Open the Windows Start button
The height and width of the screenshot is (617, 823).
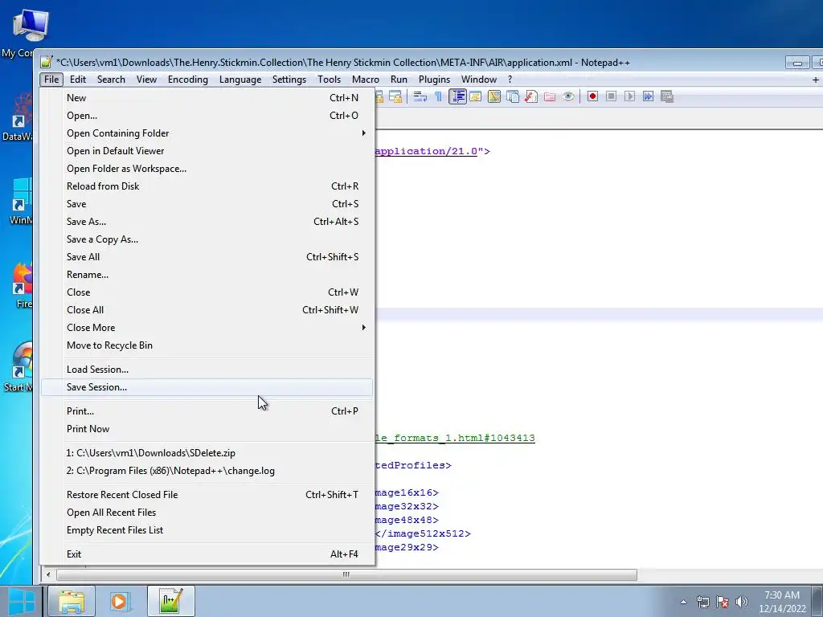pos(21,601)
